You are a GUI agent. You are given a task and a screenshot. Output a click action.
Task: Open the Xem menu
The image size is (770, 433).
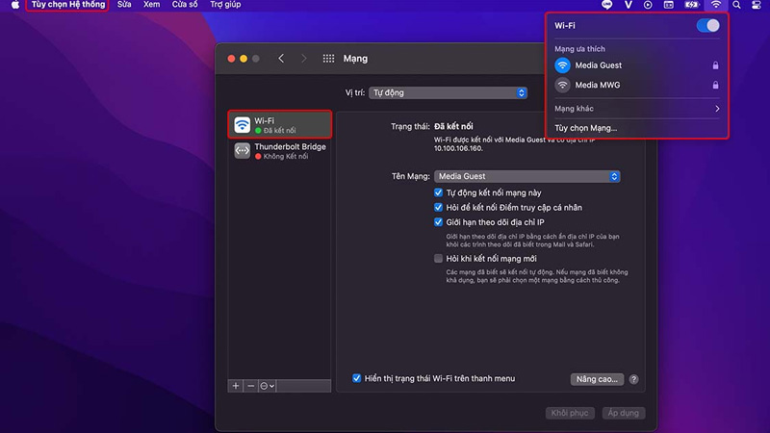pyautogui.click(x=152, y=5)
